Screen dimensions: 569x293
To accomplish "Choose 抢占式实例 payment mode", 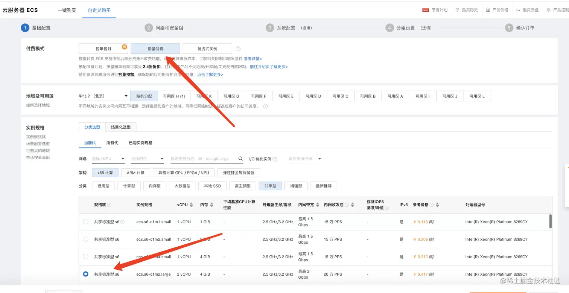I will coord(207,49).
